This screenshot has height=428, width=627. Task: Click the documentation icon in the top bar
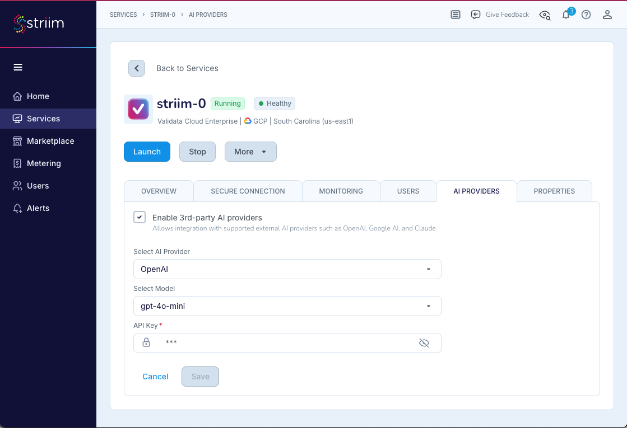click(455, 15)
